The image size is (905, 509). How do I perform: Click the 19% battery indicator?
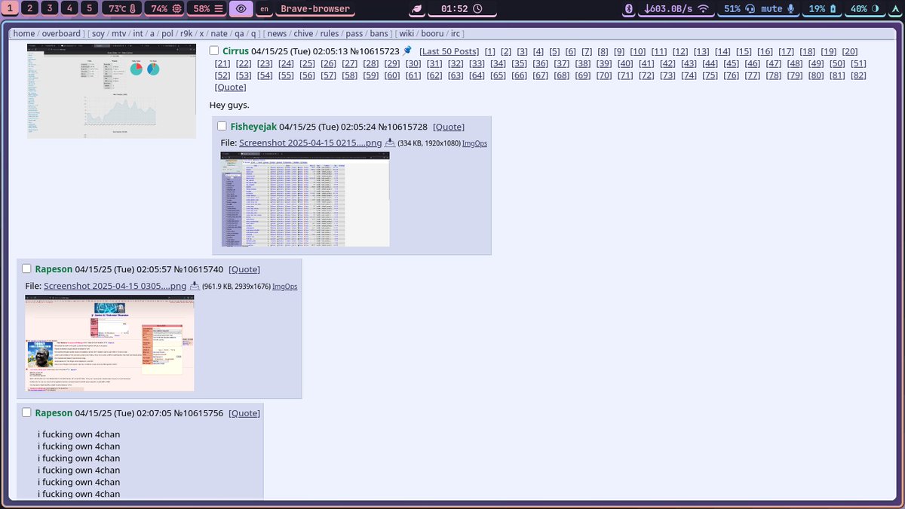pos(823,8)
